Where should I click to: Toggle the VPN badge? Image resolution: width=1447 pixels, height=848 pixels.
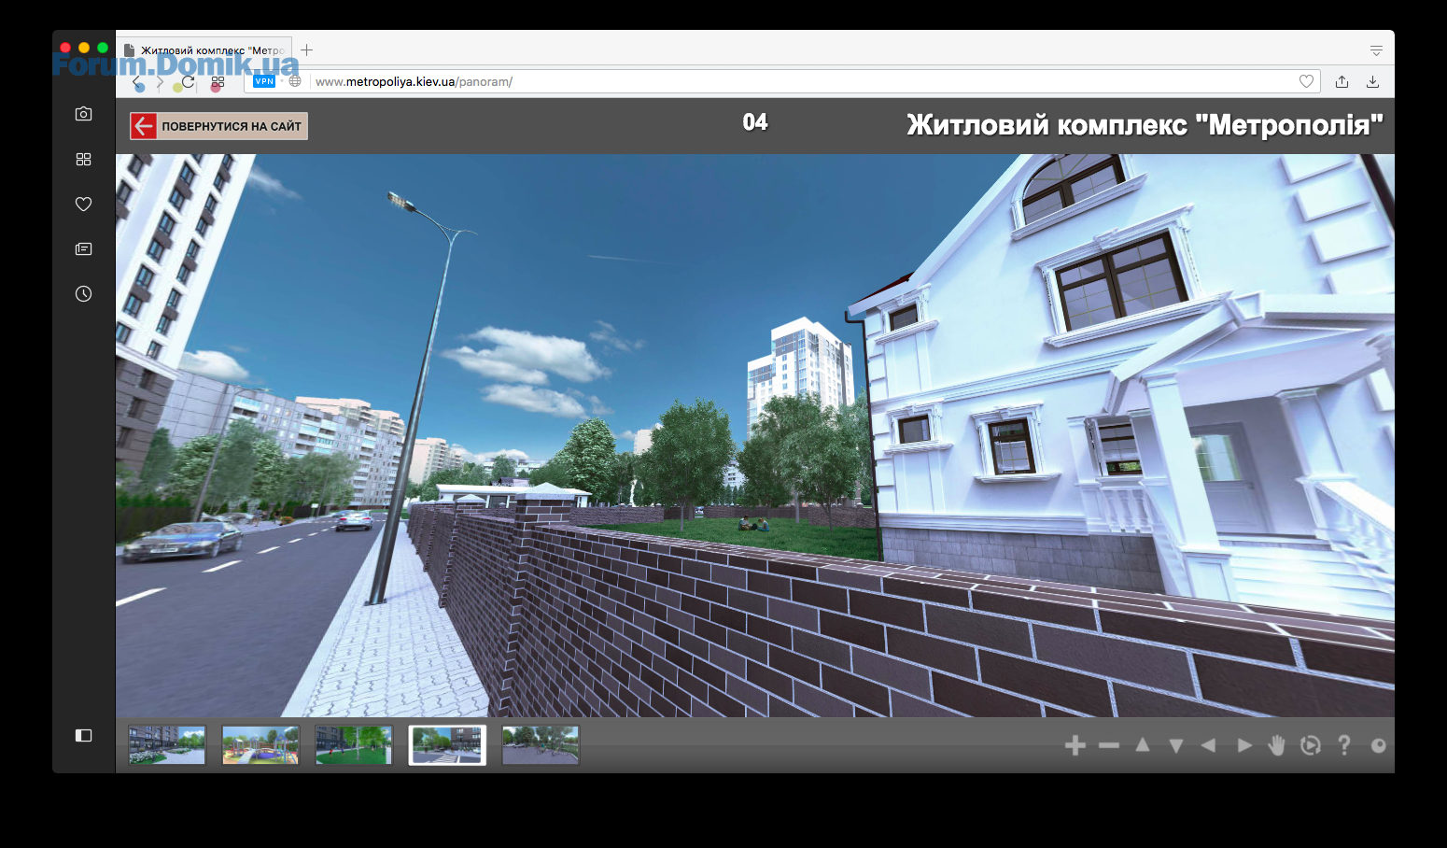[264, 81]
